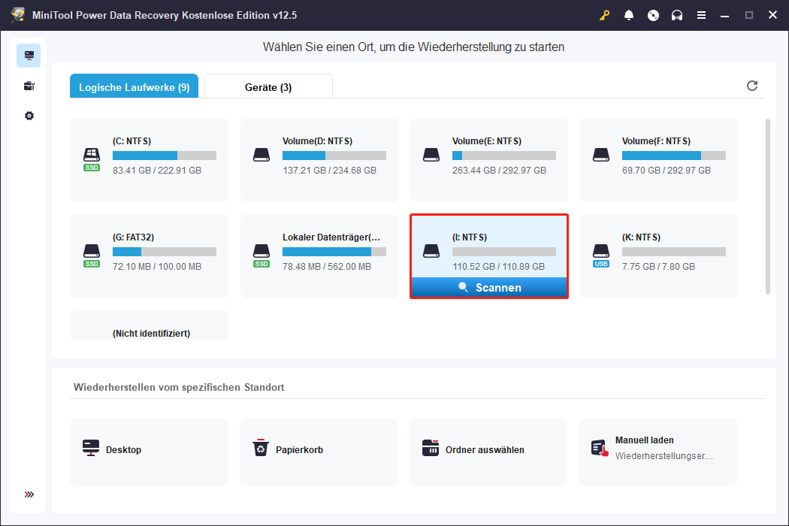Click the 110.52 GB / 110.89 GB text

(x=498, y=266)
